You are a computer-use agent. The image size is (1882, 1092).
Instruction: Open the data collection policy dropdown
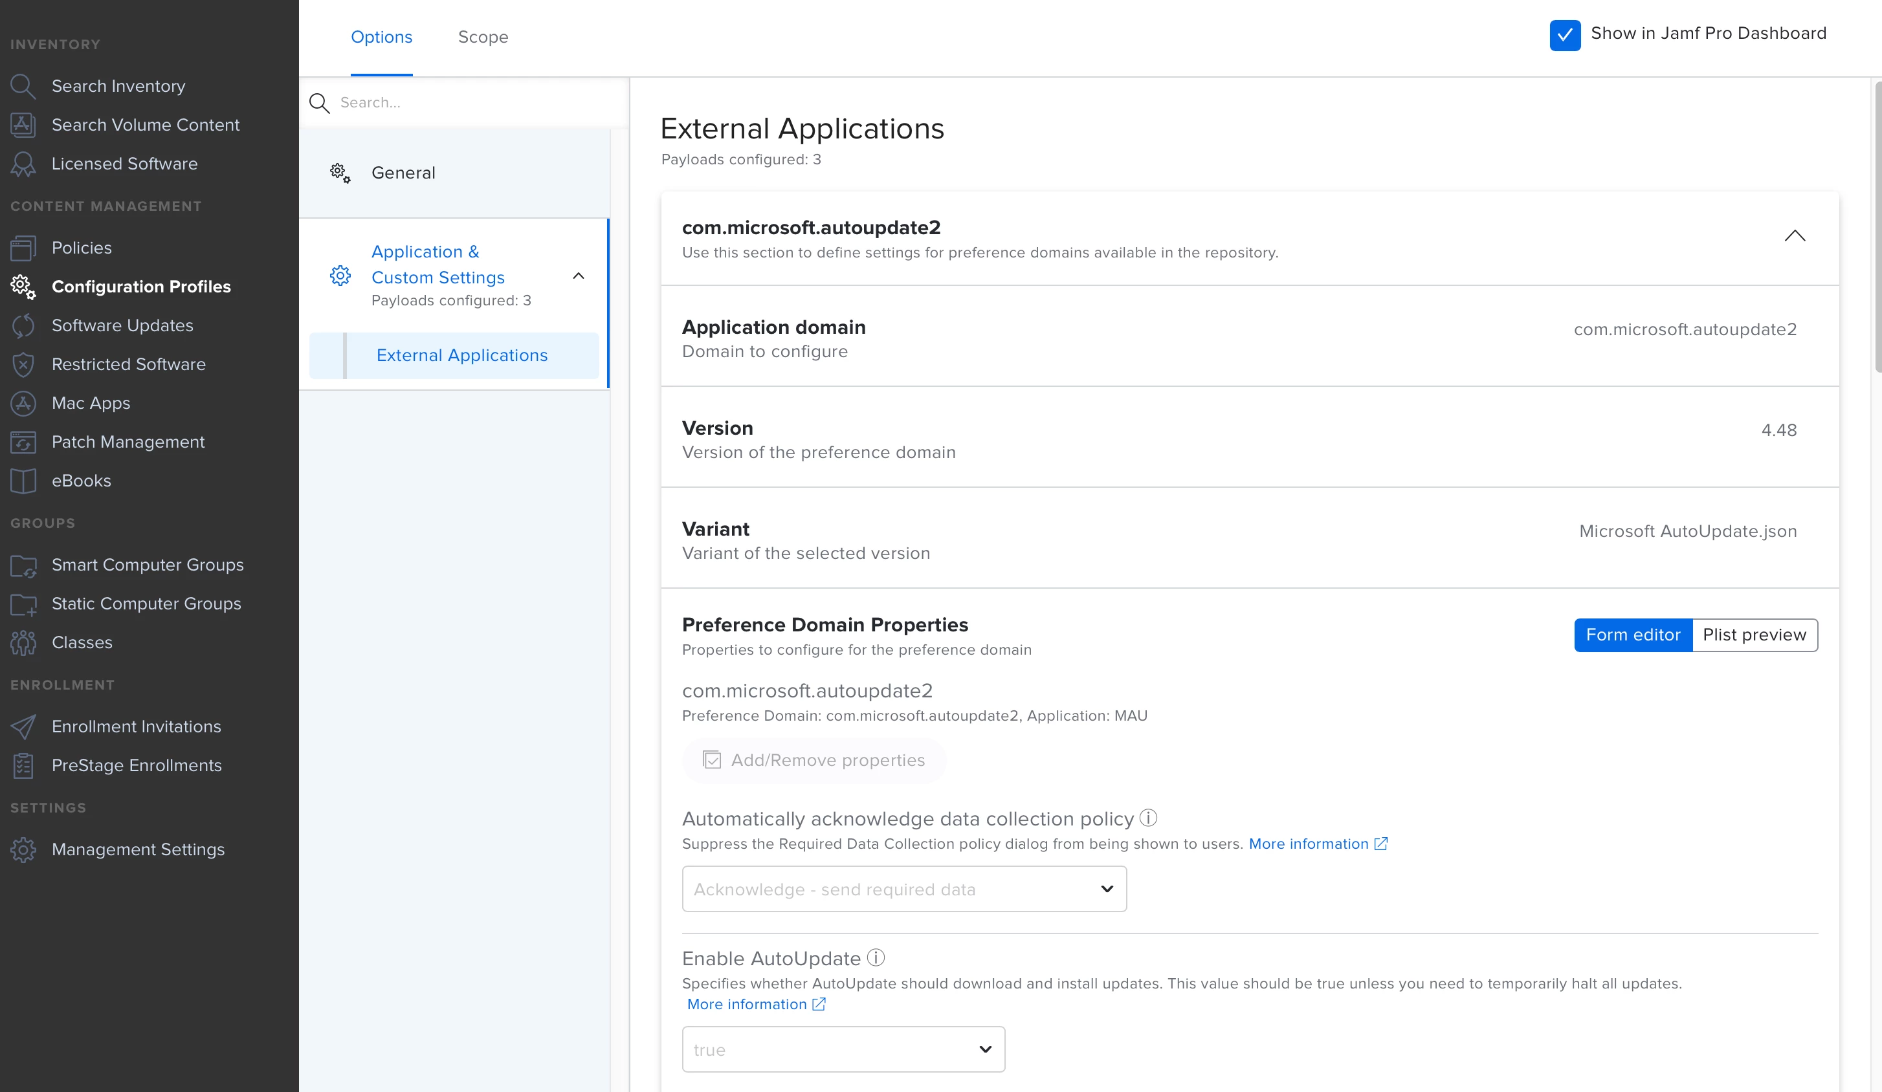point(903,888)
